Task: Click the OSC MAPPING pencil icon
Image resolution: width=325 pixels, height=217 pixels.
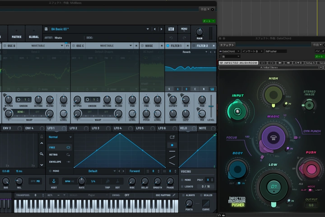Action: pos(174,195)
